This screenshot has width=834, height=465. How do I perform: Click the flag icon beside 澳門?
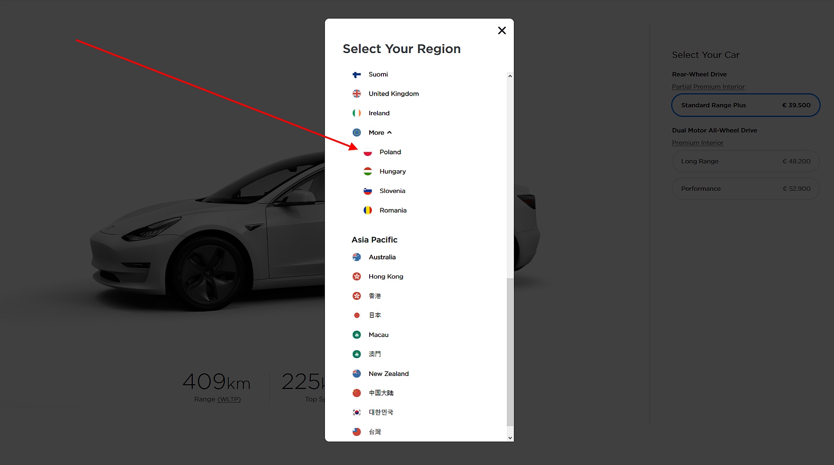tap(357, 354)
